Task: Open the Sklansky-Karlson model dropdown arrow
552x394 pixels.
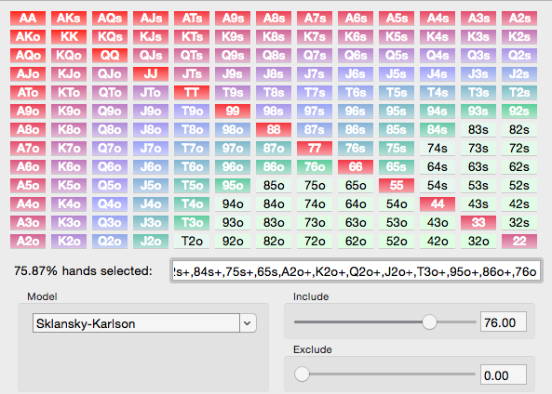Action: tap(248, 323)
